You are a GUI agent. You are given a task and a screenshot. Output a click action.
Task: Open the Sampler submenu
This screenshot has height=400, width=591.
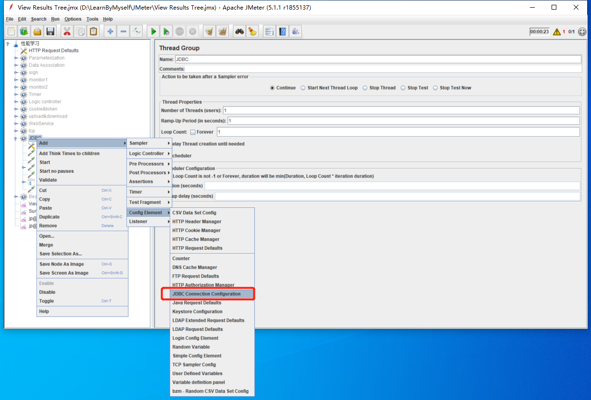tap(150, 143)
